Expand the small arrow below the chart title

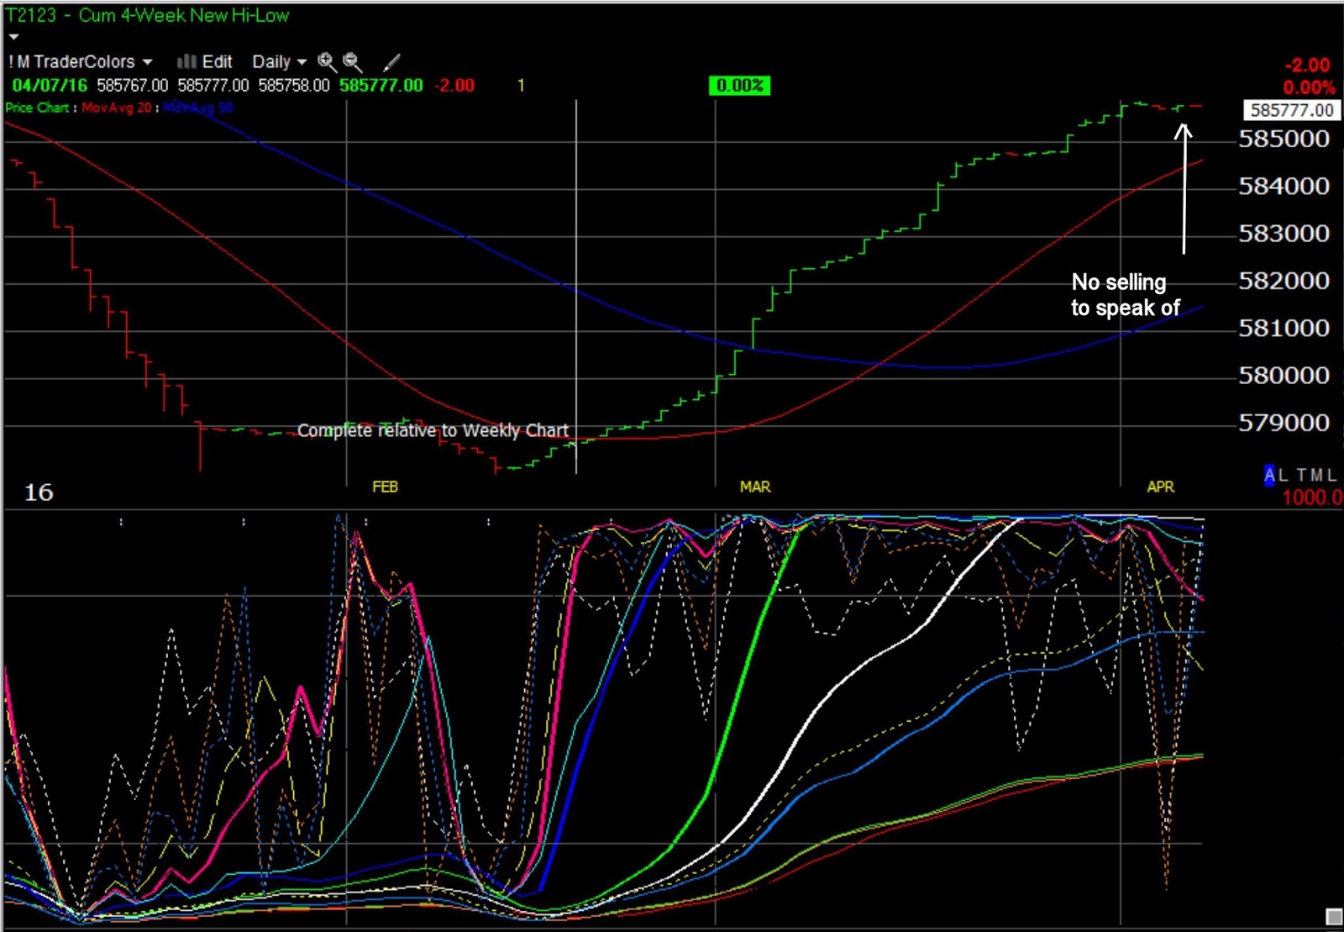(12, 36)
